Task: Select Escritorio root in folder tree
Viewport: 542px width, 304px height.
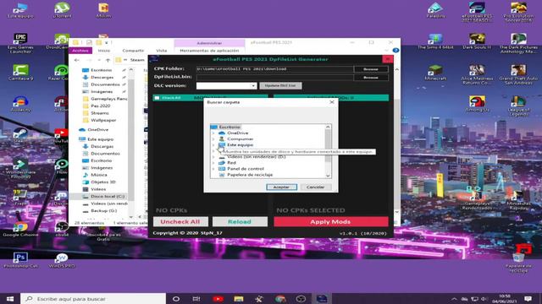Action: 230,127
